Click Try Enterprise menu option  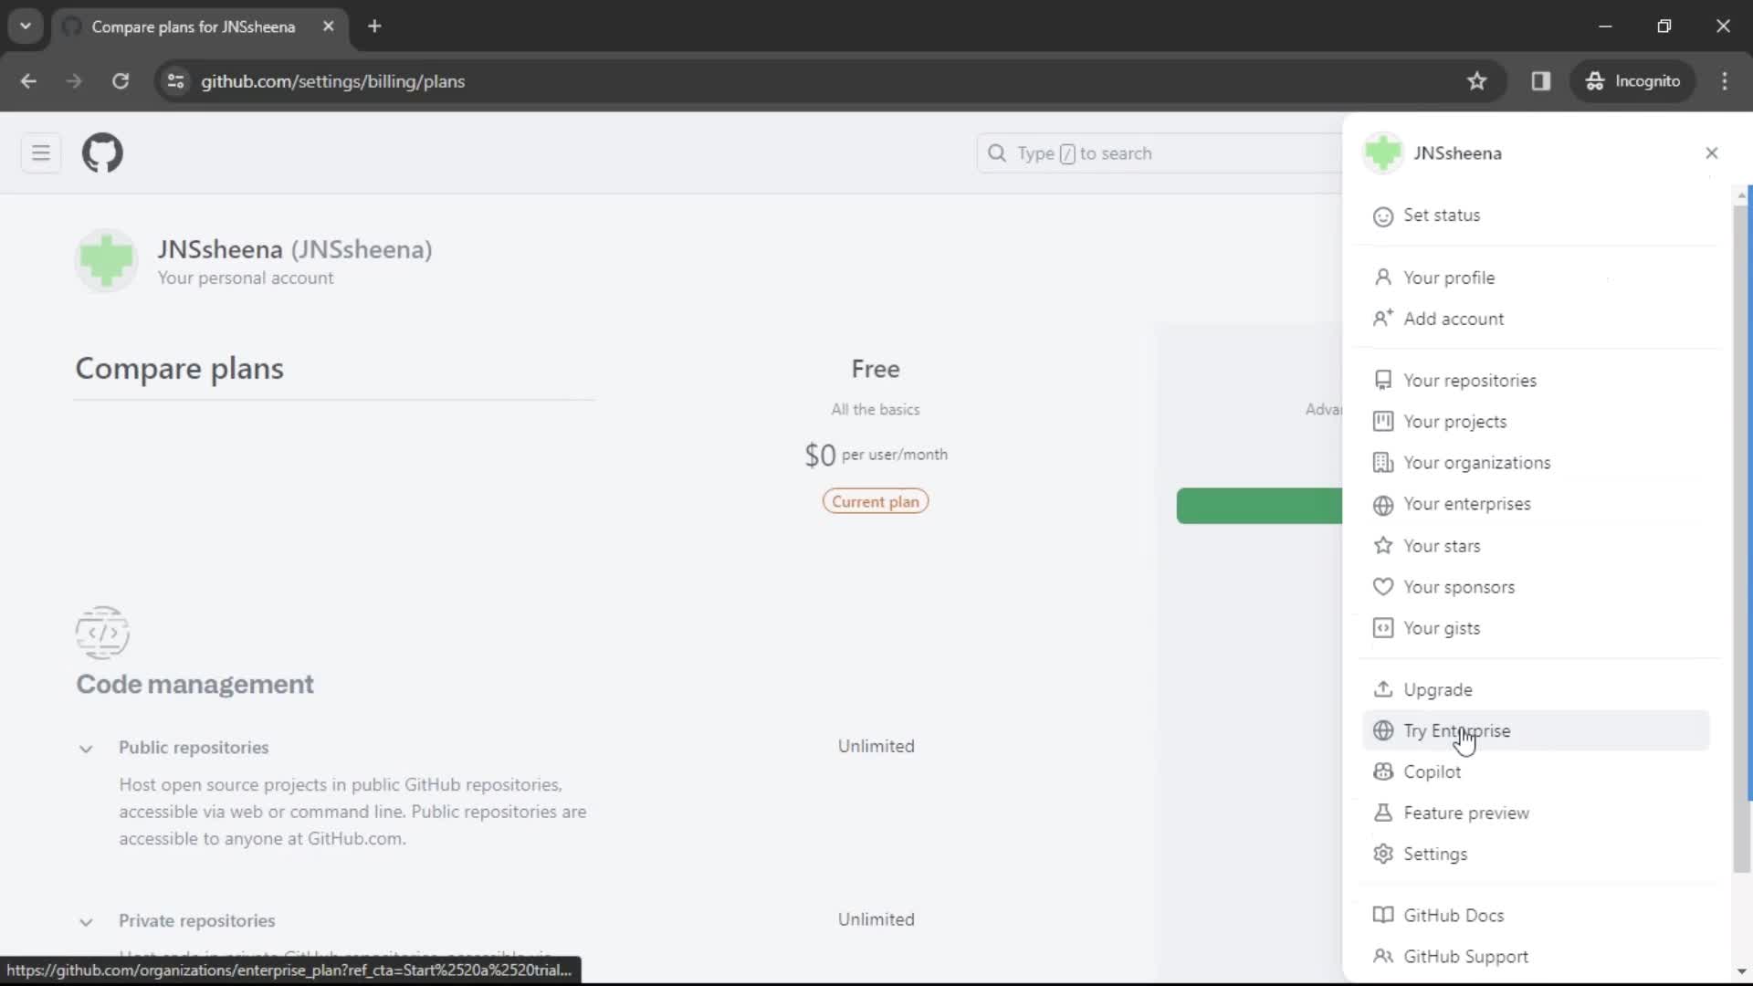[x=1458, y=730]
